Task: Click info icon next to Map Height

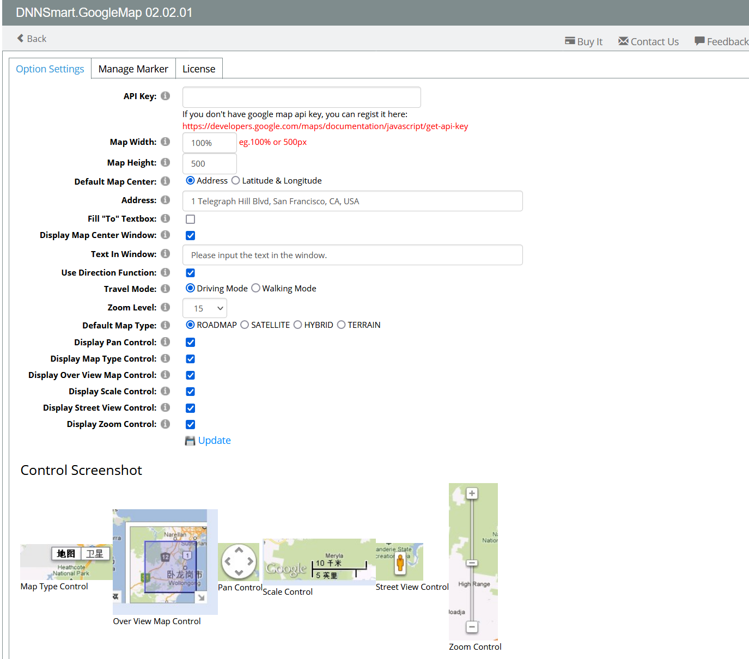Action: click(166, 162)
